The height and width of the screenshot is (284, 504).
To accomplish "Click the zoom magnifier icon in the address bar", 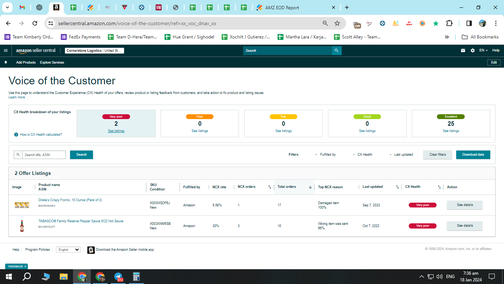I will [325, 23].
